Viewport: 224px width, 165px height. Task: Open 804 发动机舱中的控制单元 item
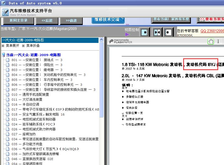[x=49, y=75]
